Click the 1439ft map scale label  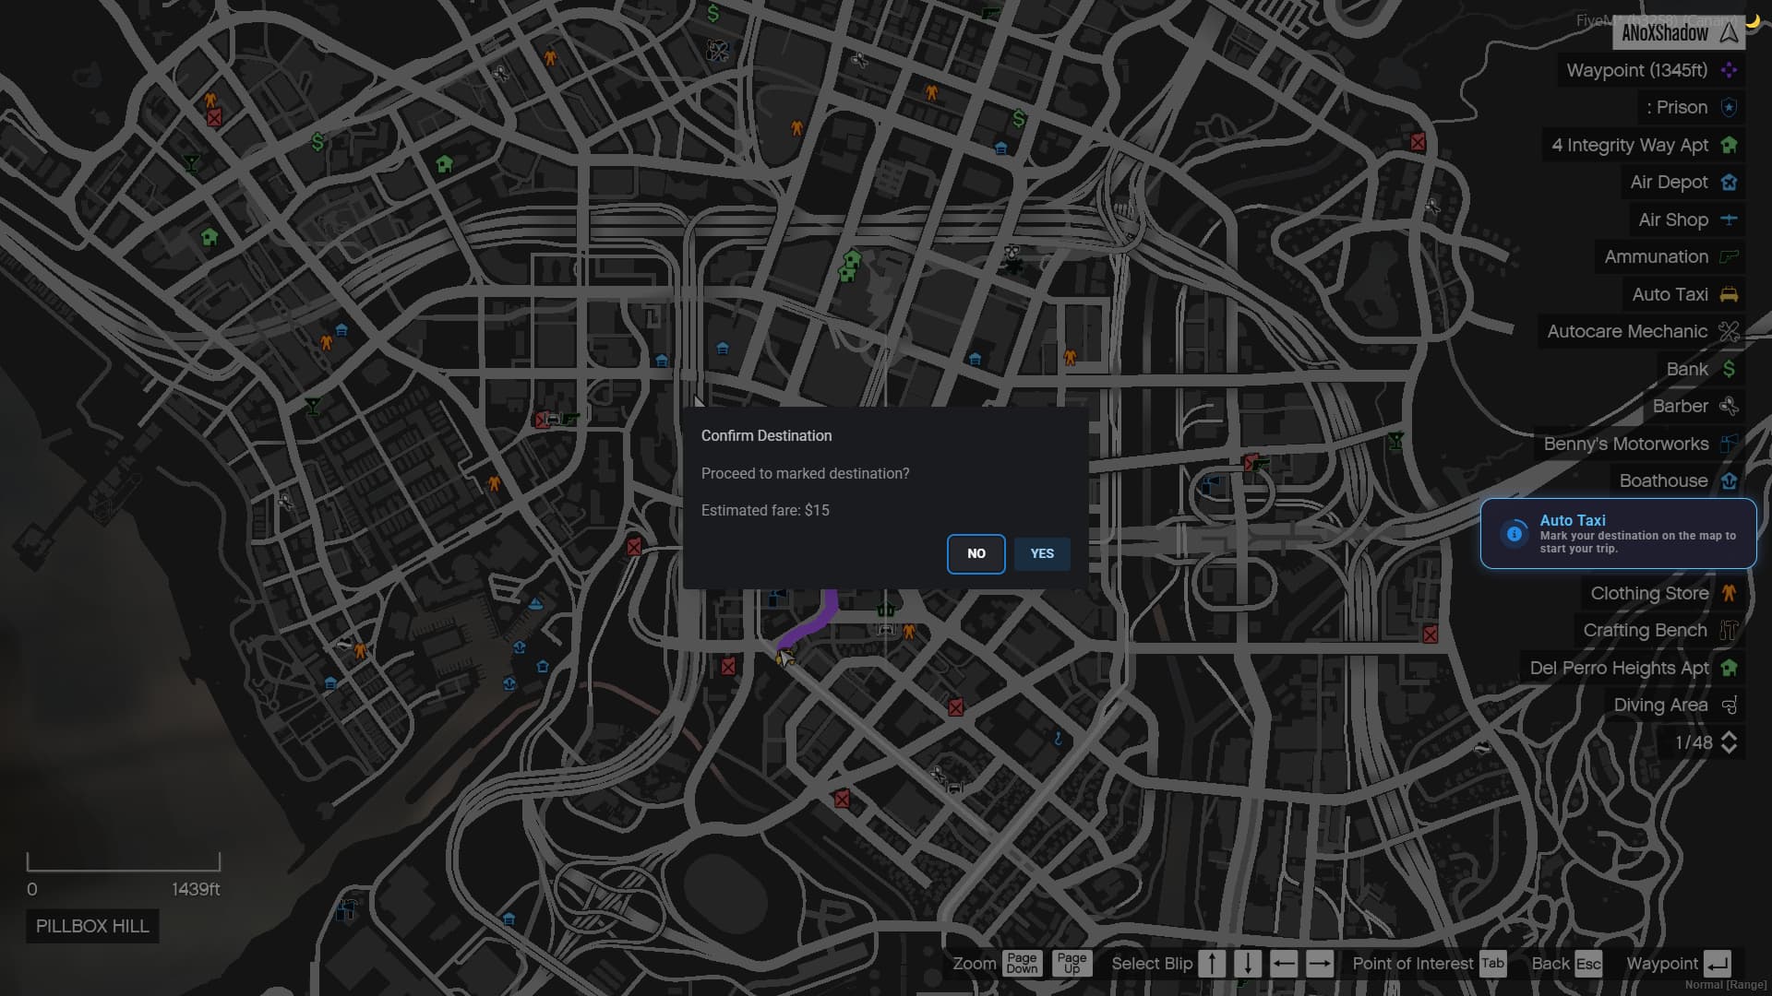[196, 889]
